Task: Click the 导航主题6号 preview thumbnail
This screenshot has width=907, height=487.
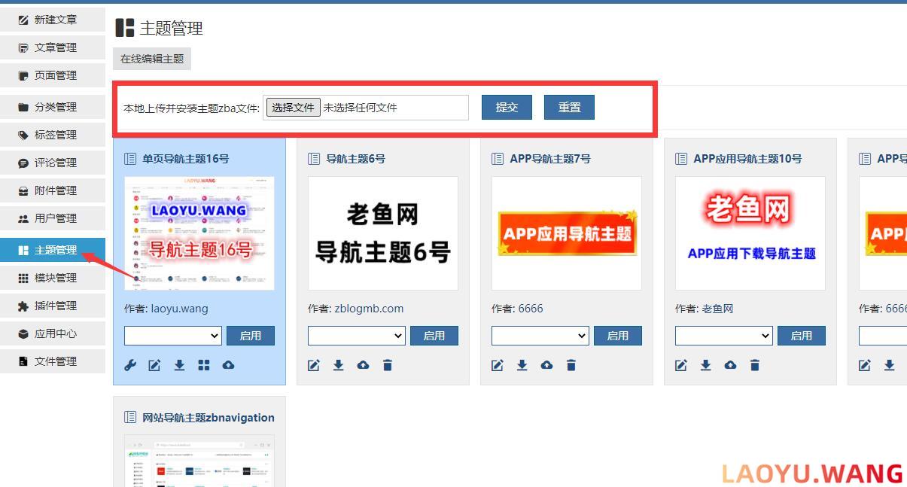Action: point(382,233)
